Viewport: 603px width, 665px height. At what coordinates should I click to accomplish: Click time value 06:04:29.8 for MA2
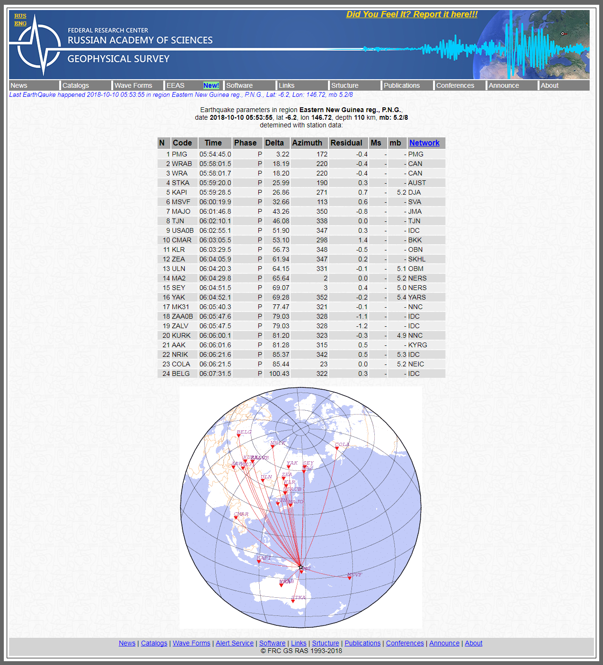215,278
